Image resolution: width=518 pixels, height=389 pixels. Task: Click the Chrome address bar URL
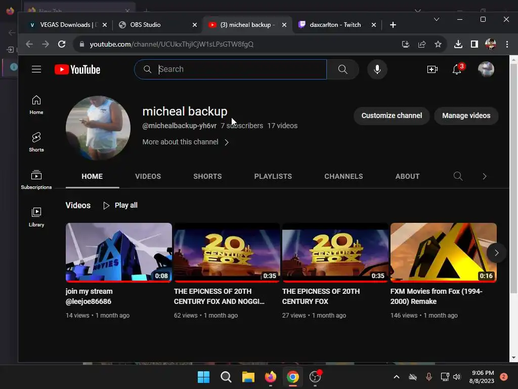tap(171, 44)
